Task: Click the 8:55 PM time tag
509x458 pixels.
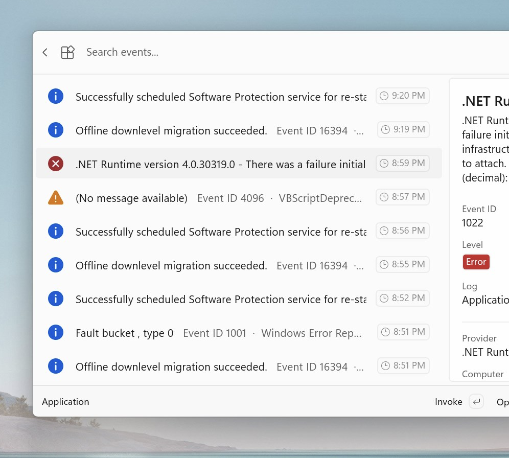Action: 403,265
